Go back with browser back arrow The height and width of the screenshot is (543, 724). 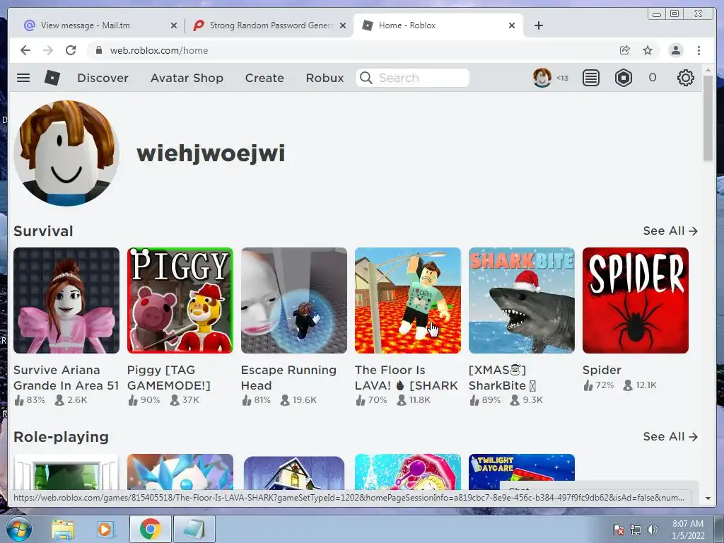(x=25, y=50)
